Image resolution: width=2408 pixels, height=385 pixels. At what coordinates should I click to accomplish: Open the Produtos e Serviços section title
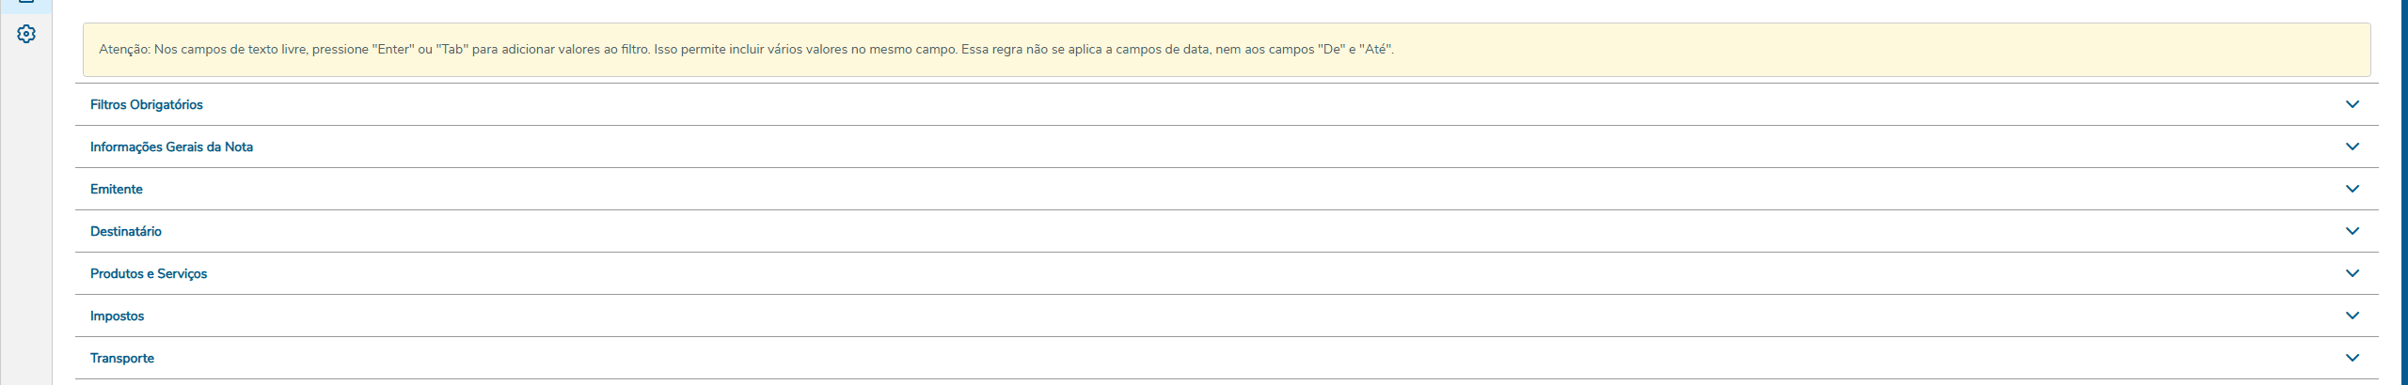point(149,273)
